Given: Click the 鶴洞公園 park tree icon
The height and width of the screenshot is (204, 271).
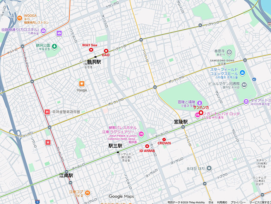Looking at the screenshot, I should (55, 47).
